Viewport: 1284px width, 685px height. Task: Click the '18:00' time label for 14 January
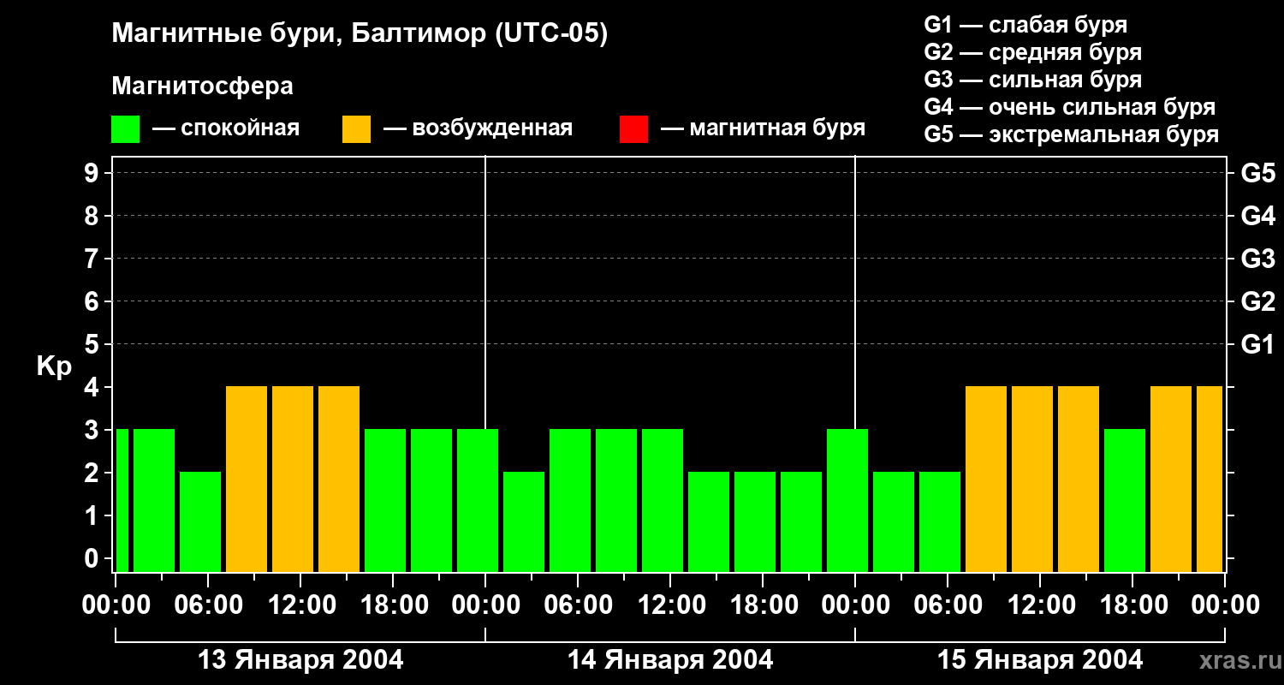(x=763, y=605)
